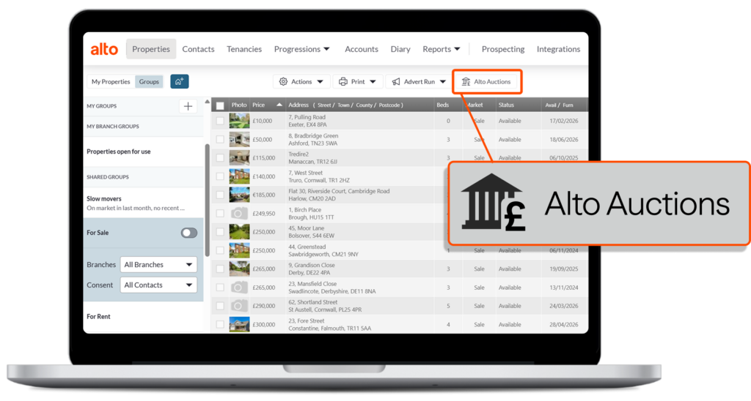Select Properties open for use group
Viewport: 751px width, 401px height.
click(x=119, y=151)
